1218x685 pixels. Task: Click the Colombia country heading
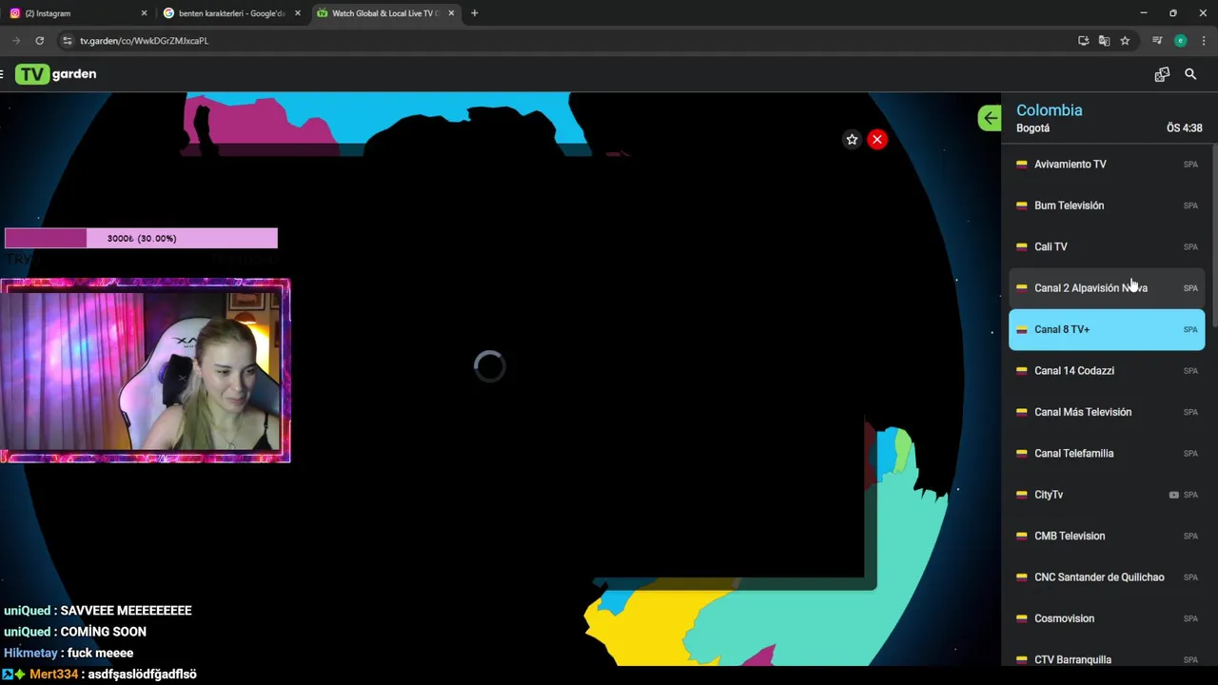point(1049,110)
